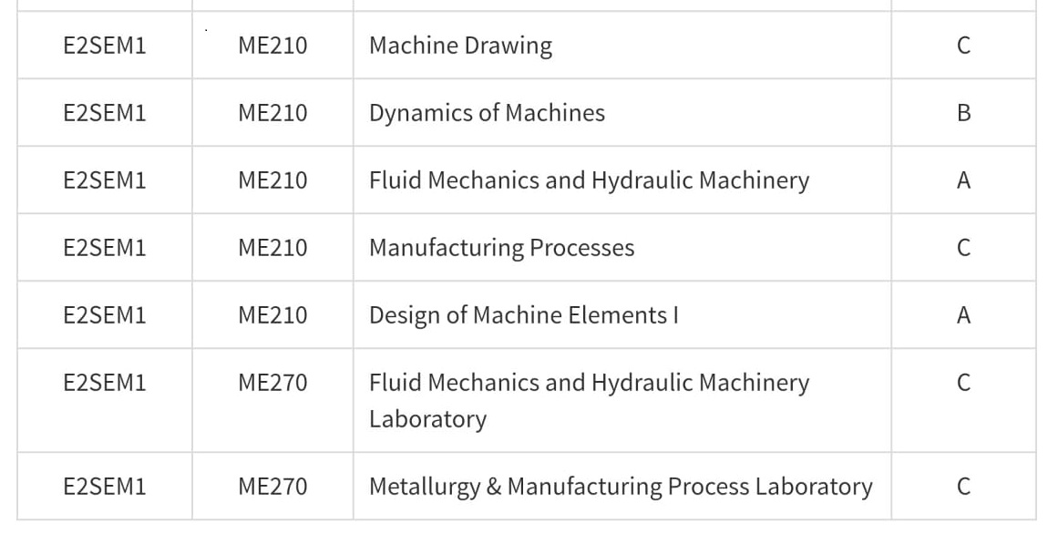Screen dimensions: 1048x534
Task: Click ME210 code beside Manufacturing Processes
Action: click(x=272, y=248)
